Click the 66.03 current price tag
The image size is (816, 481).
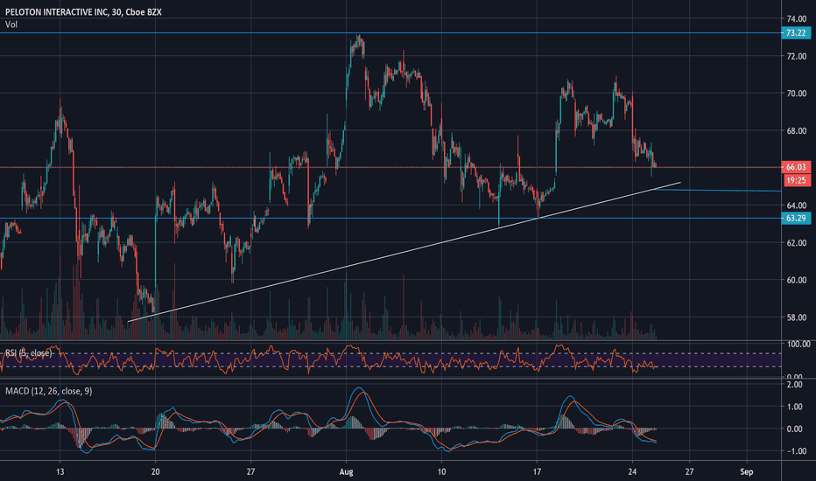tap(796, 167)
